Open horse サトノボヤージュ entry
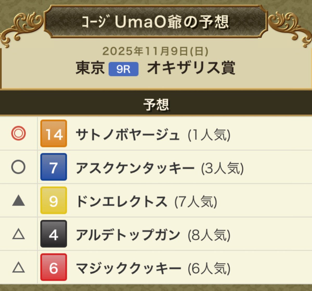312x291 pixels. coord(127,135)
